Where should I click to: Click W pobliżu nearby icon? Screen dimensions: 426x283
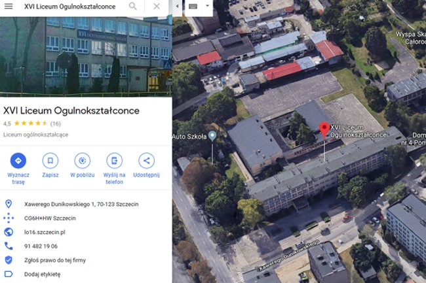pyautogui.click(x=83, y=161)
